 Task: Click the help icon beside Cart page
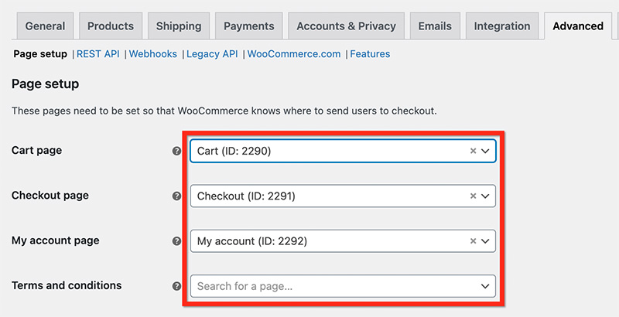(x=176, y=151)
